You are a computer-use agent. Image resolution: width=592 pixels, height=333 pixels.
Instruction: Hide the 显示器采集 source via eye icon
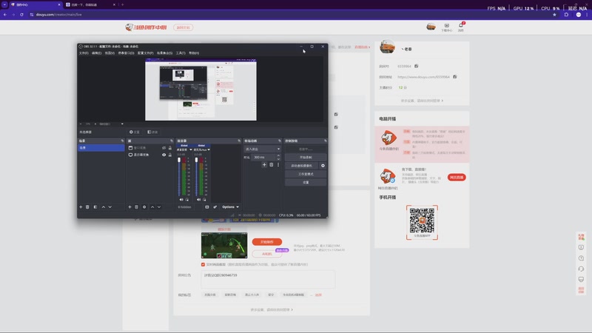click(164, 155)
